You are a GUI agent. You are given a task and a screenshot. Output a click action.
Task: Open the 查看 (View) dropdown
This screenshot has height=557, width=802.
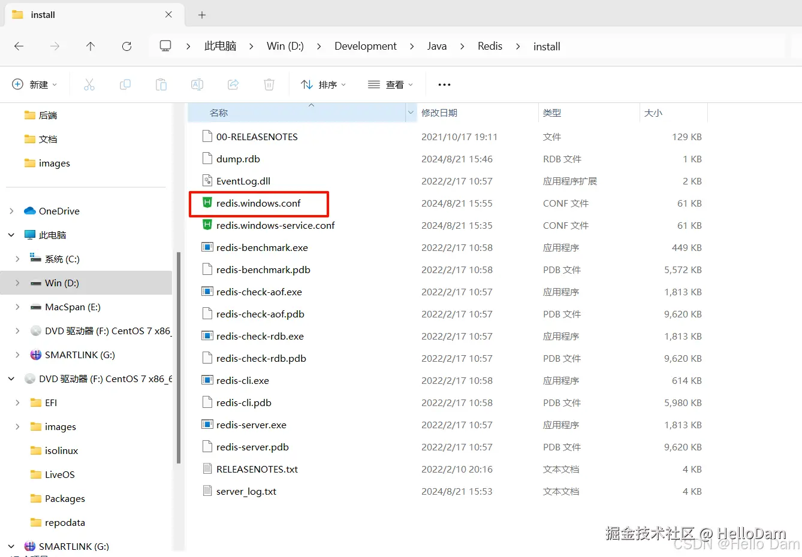[x=391, y=84]
